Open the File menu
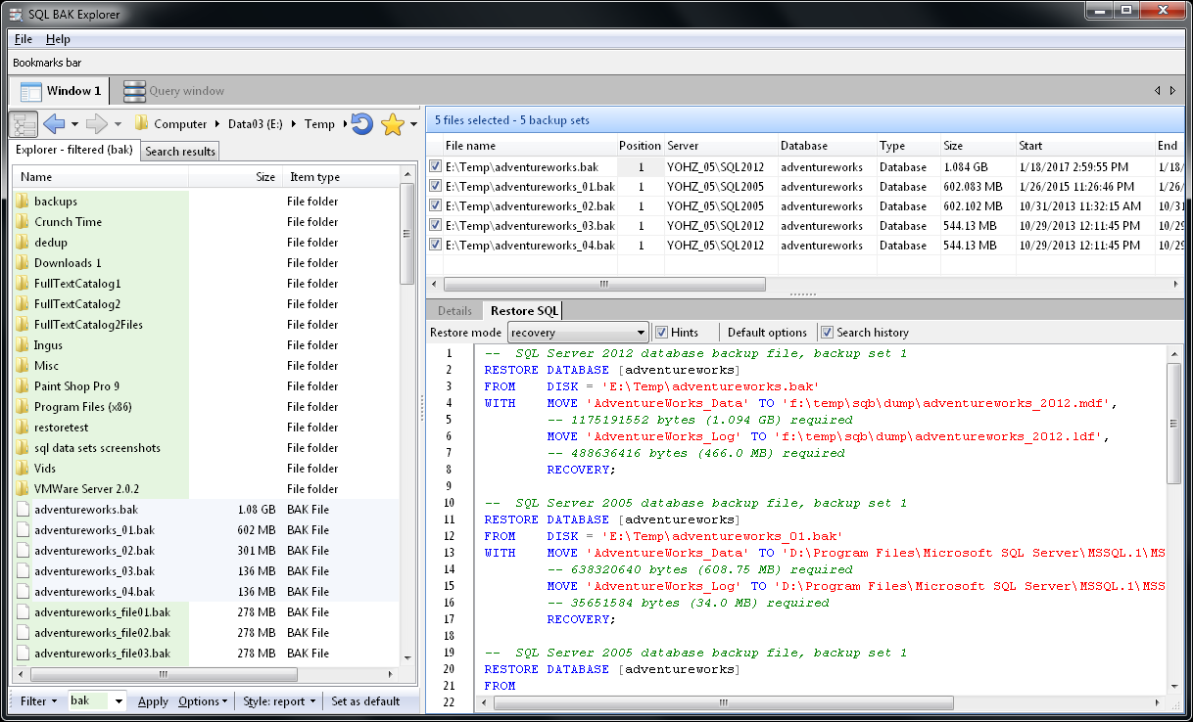The image size is (1193, 722). (24, 39)
